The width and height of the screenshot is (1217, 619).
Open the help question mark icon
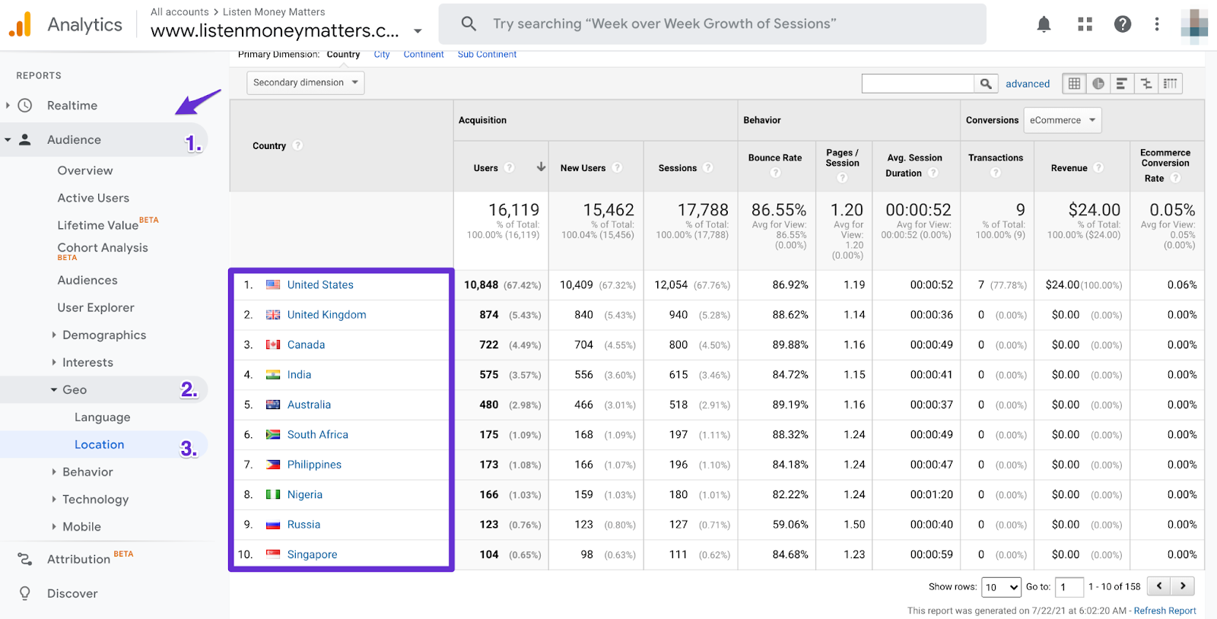point(1122,24)
